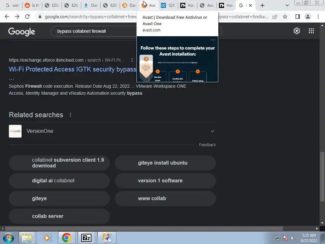The width and height of the screenshot is (325, 244).
Task: Switch to the Avast 'Ava' tab
Action: pyautogui.click(x=149, y=6)
